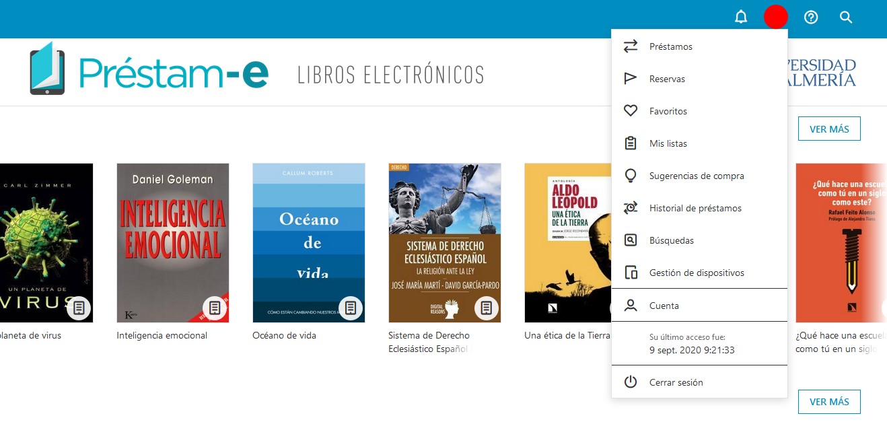Click the Historial de préstamos eye icon
This screenshot has height=422, width=887.
[631, 208]
